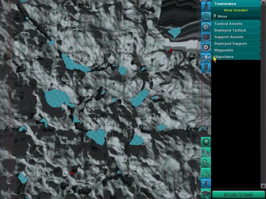Click the round D Deployed Tactical icon

206,27
